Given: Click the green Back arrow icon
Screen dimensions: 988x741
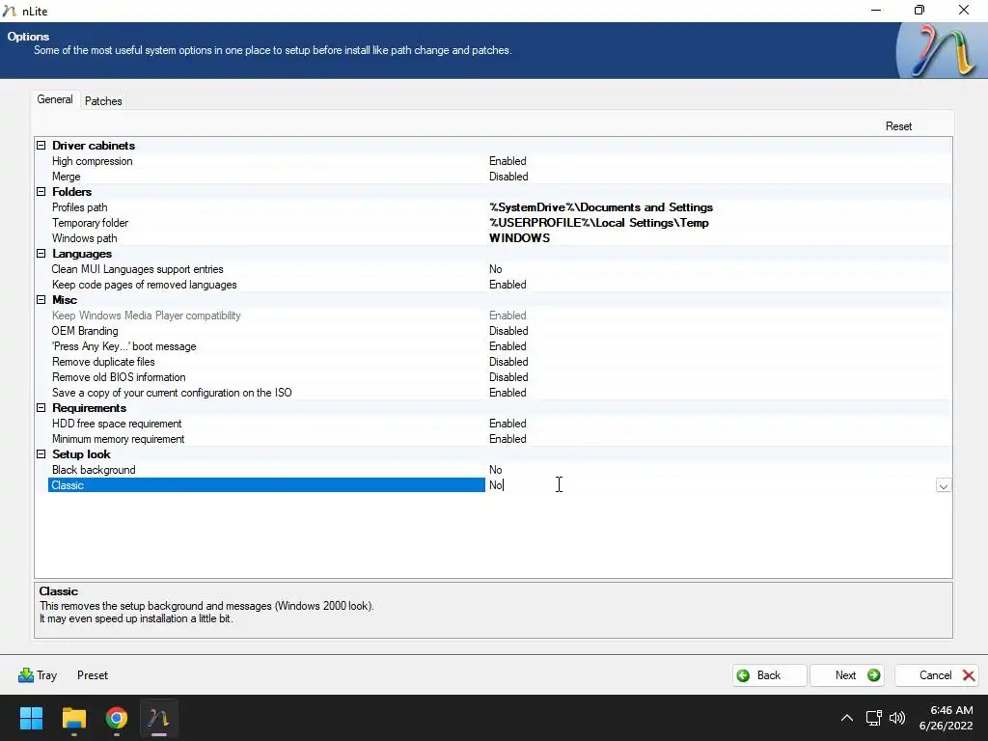Looking at the screenshot, I should tap(744, 675).
